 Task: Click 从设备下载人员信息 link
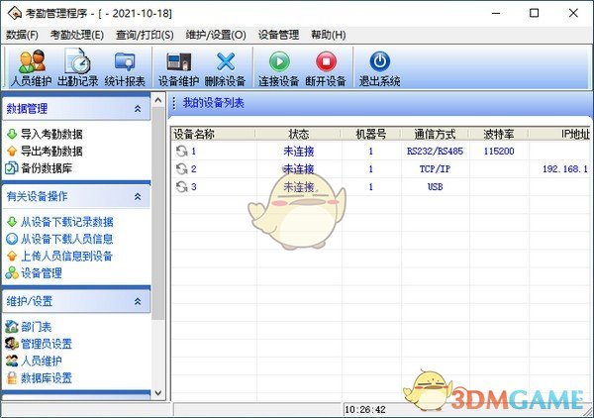tap(67, 239)
